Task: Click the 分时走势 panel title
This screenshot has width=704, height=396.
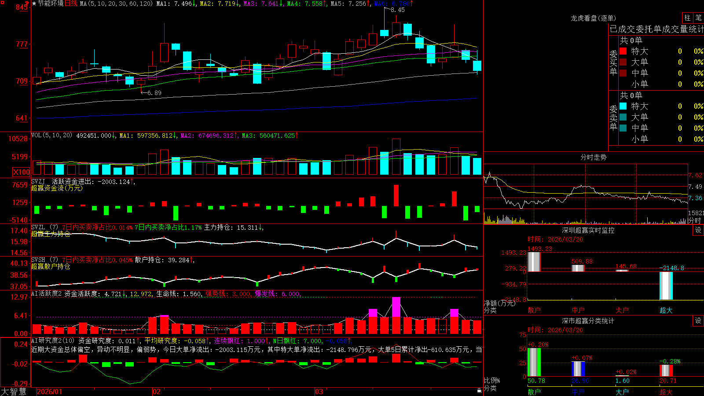Action: (x=593, y=157)
